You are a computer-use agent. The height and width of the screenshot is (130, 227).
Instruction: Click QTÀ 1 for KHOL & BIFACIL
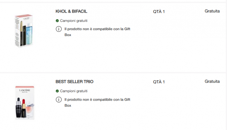159,11
